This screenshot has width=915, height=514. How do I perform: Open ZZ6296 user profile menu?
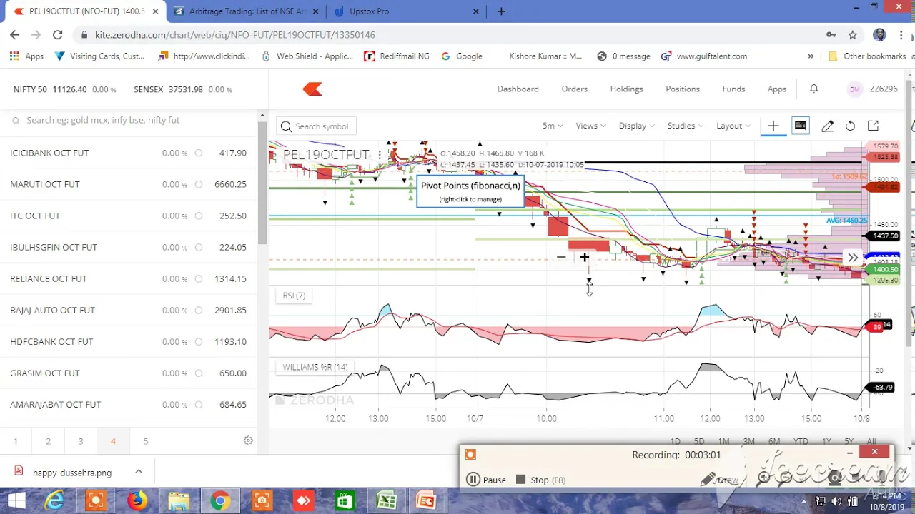(x=872, y=89)
